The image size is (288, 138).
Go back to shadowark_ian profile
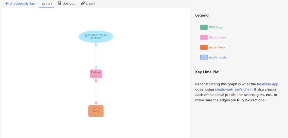[22, 4]
